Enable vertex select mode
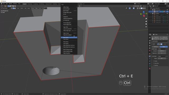 [x=12, y=8]
